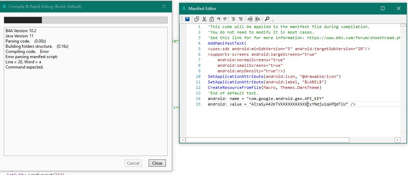Click the Close button in compile dialog
The width and height of the screenshot is (408, 175).
click(157, 163)
